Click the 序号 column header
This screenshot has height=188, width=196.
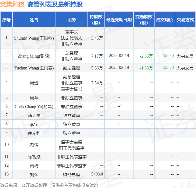(6, 20)
